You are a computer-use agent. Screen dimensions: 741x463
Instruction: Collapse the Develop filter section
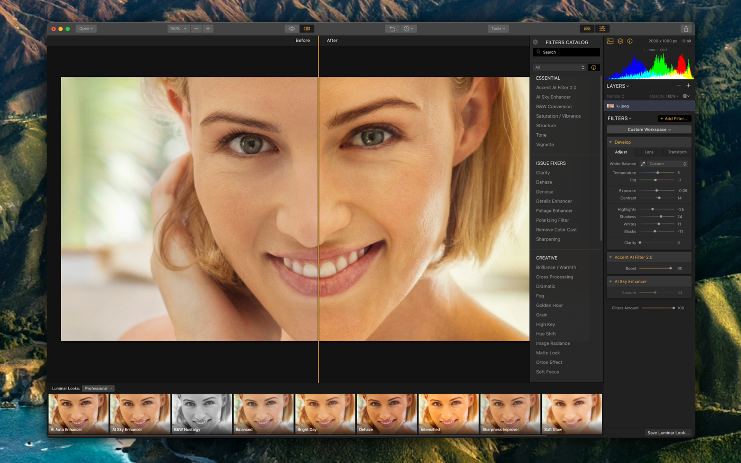(x=611, y=142)
